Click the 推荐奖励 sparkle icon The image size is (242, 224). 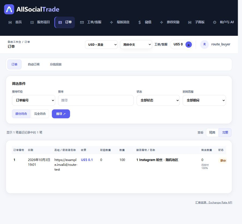pyautogui.click(x=161, y=22)
